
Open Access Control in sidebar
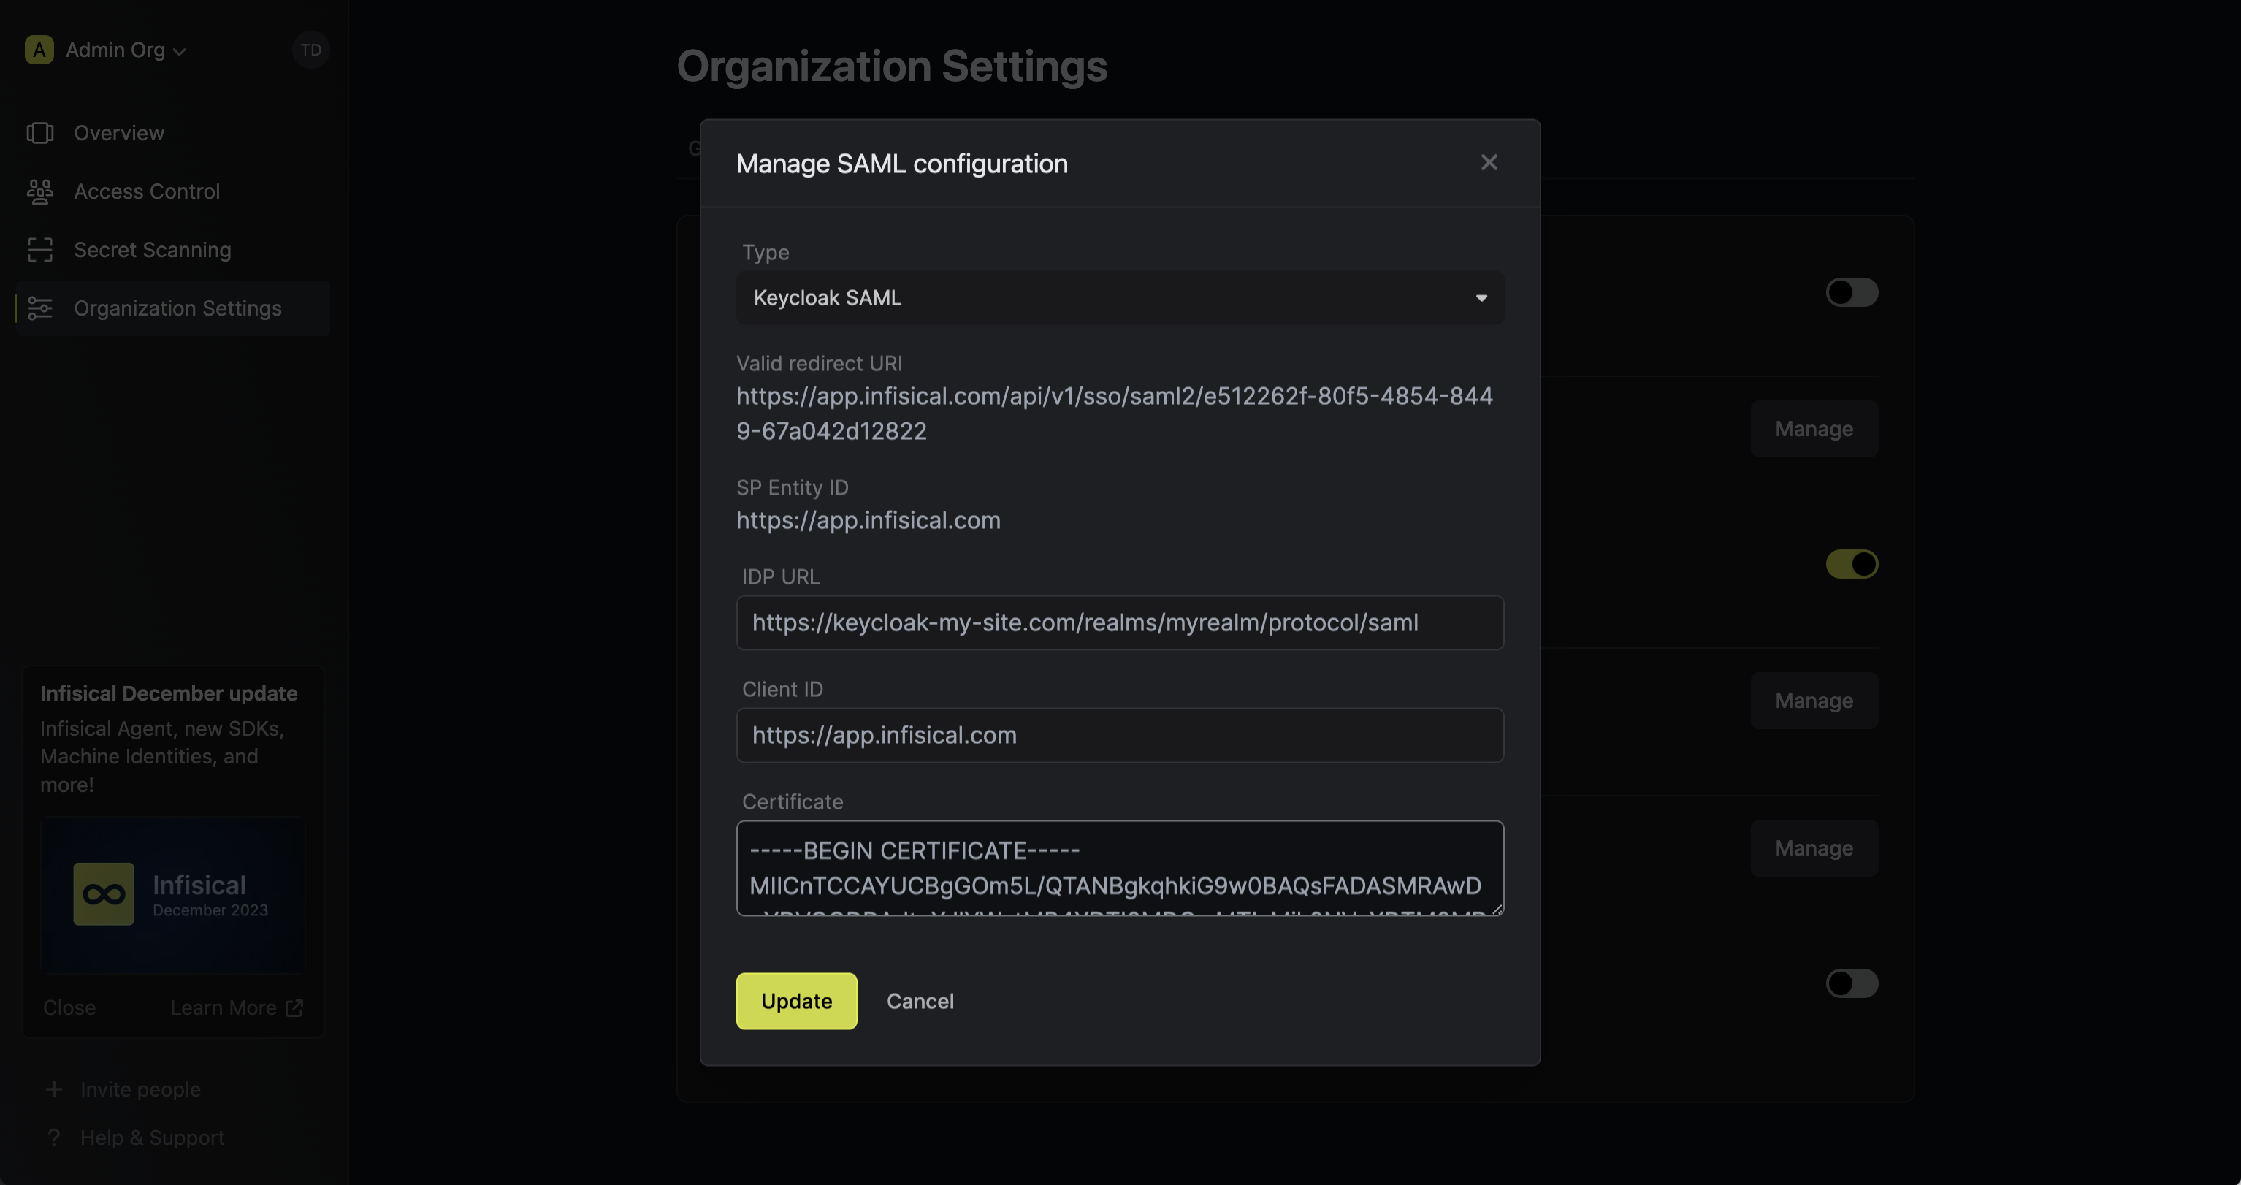pos(172,191)
